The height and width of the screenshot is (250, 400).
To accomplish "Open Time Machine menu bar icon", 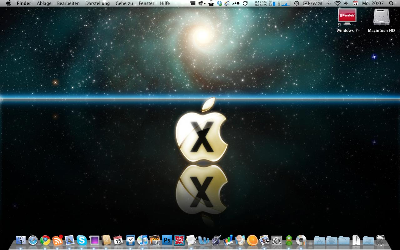I will [x=296, y=3].
